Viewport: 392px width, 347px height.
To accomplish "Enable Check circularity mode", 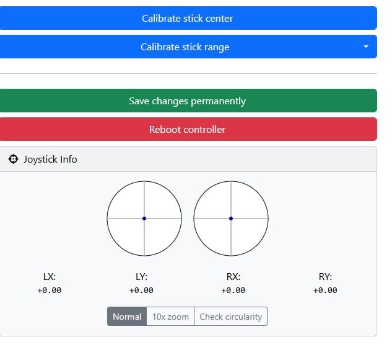I will (230, 317).
